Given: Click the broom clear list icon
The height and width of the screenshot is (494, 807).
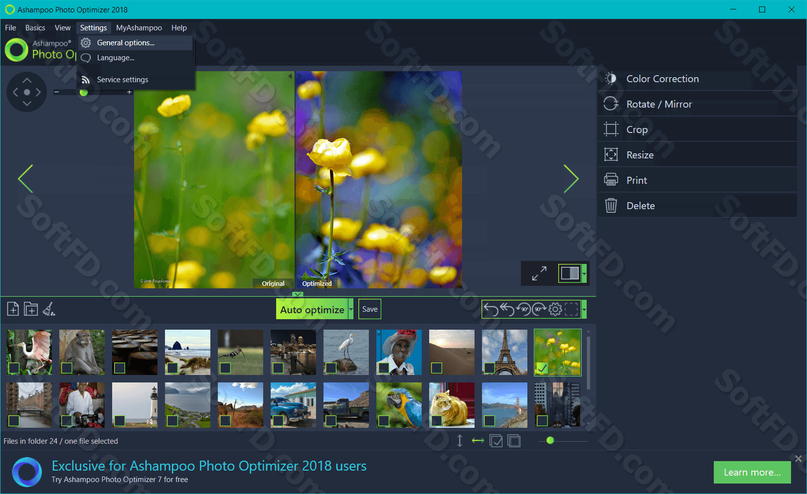Looking at the screenshot, I should (49, 309).
